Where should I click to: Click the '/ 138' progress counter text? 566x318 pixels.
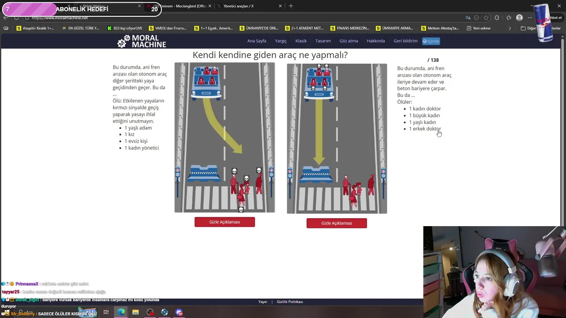(x=433, y=60)
